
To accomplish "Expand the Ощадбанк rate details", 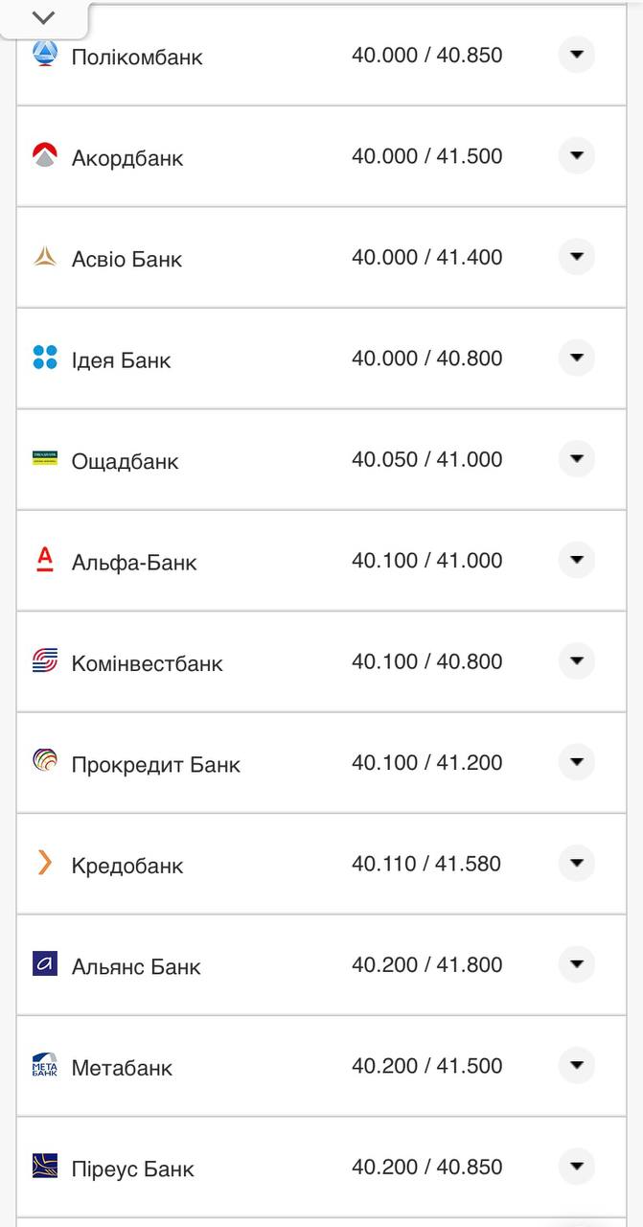I will pyautogui.click(x=576, y=459).
